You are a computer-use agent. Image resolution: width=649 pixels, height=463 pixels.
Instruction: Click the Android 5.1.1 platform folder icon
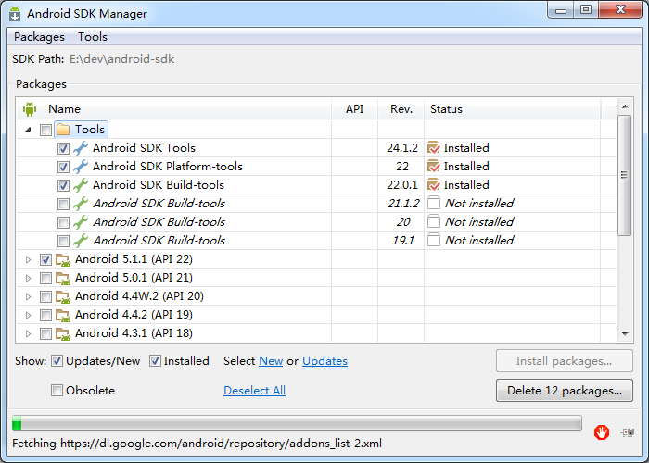click(63, 259)
